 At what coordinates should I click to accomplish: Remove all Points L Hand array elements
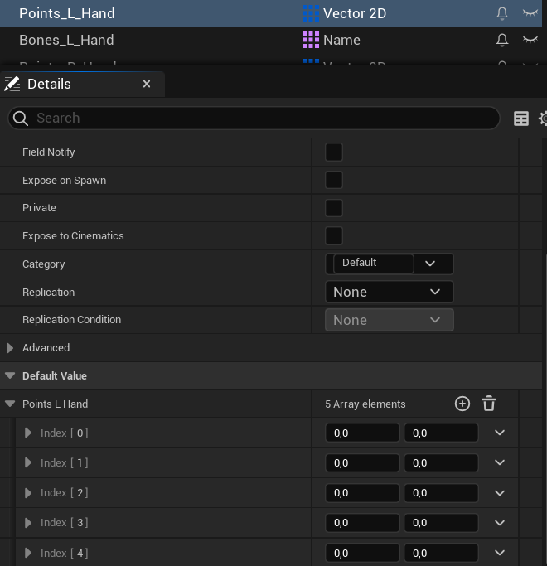[x=489, y=404]
